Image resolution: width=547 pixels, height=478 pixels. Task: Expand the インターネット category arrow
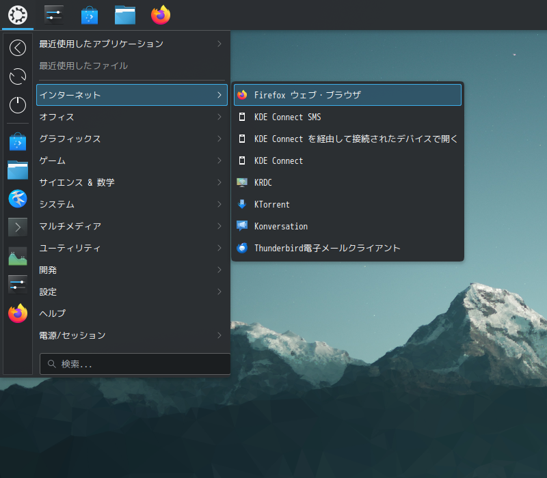tap(219, 95)
